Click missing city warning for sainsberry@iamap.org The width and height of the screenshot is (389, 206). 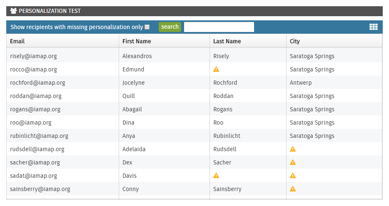(293, 189)
